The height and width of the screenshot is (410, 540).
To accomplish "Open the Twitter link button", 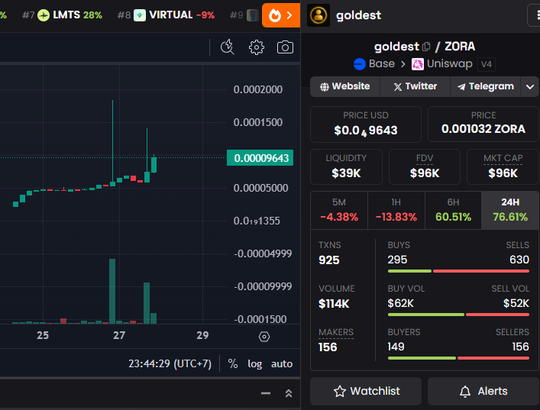I will pyautogui.click(x=416, y=87).
